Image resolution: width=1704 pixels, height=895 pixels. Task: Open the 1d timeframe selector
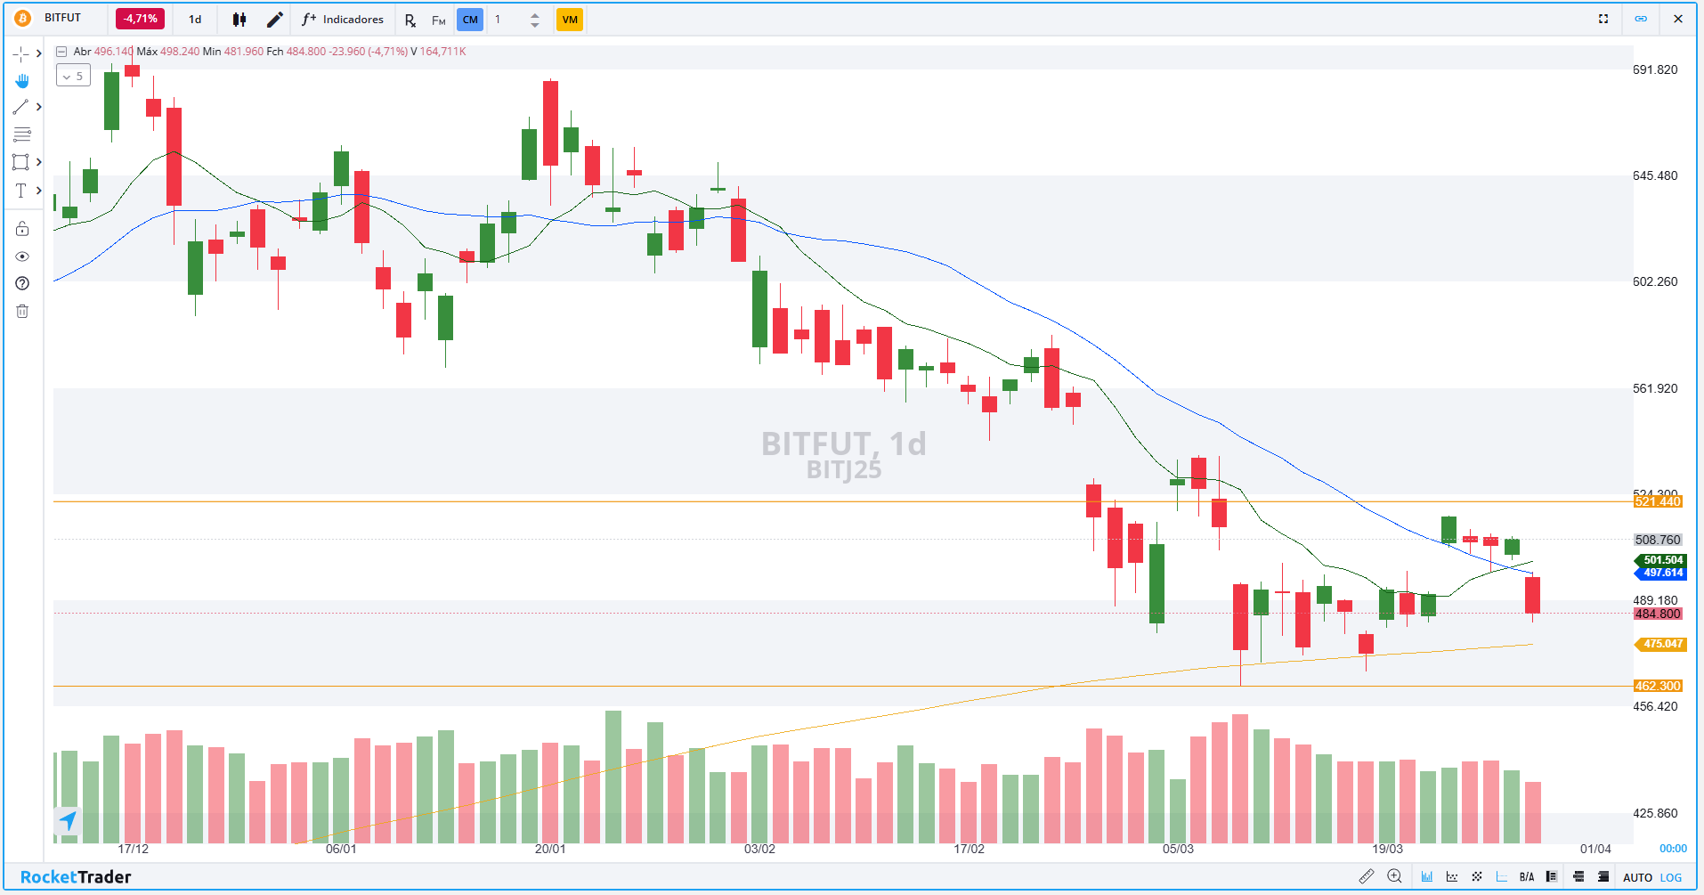pos(195,19)
